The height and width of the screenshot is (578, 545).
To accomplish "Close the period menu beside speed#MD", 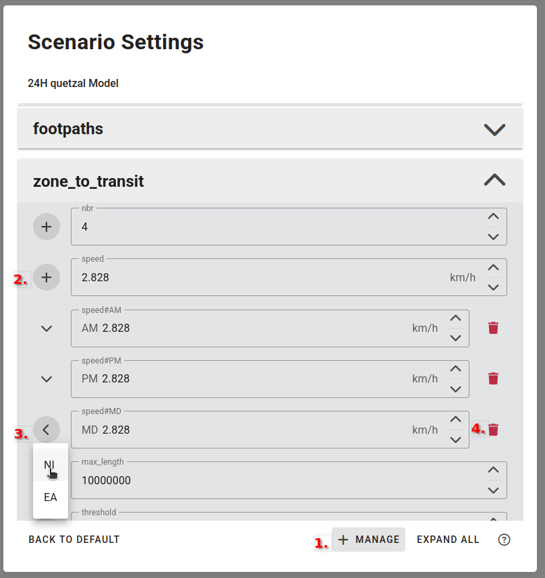I will coord(47,430).
